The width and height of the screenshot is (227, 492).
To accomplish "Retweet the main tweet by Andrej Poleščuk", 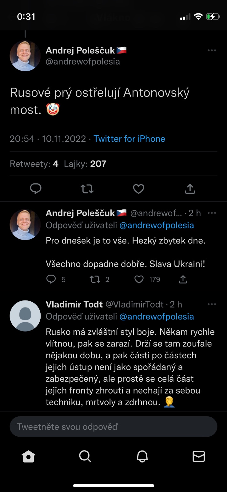I will [x=87, y=188].
